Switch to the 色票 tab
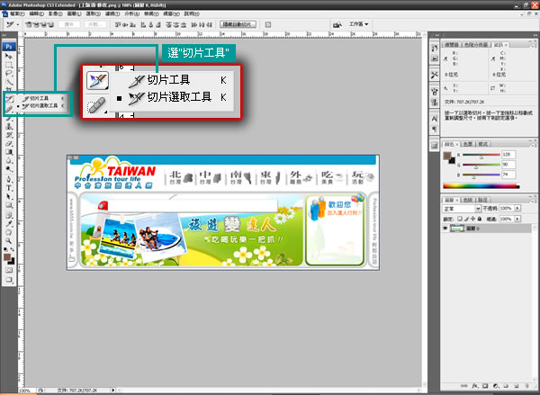Screen dimensions: 540x395 (468, 144)
